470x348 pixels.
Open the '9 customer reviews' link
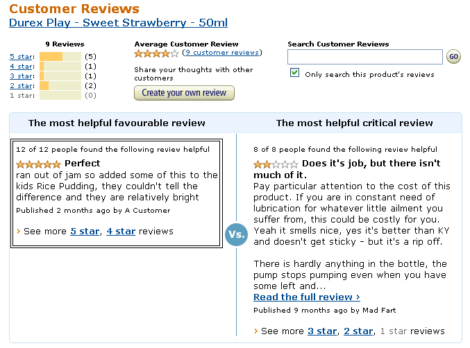pos(221,53)
